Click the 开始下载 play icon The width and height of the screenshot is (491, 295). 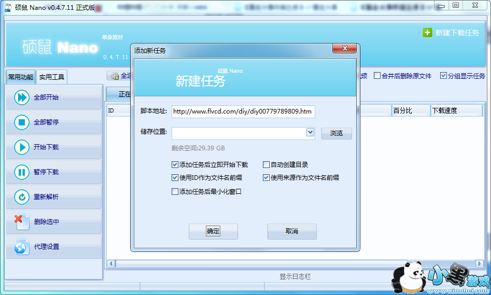[x=22, y=147]
